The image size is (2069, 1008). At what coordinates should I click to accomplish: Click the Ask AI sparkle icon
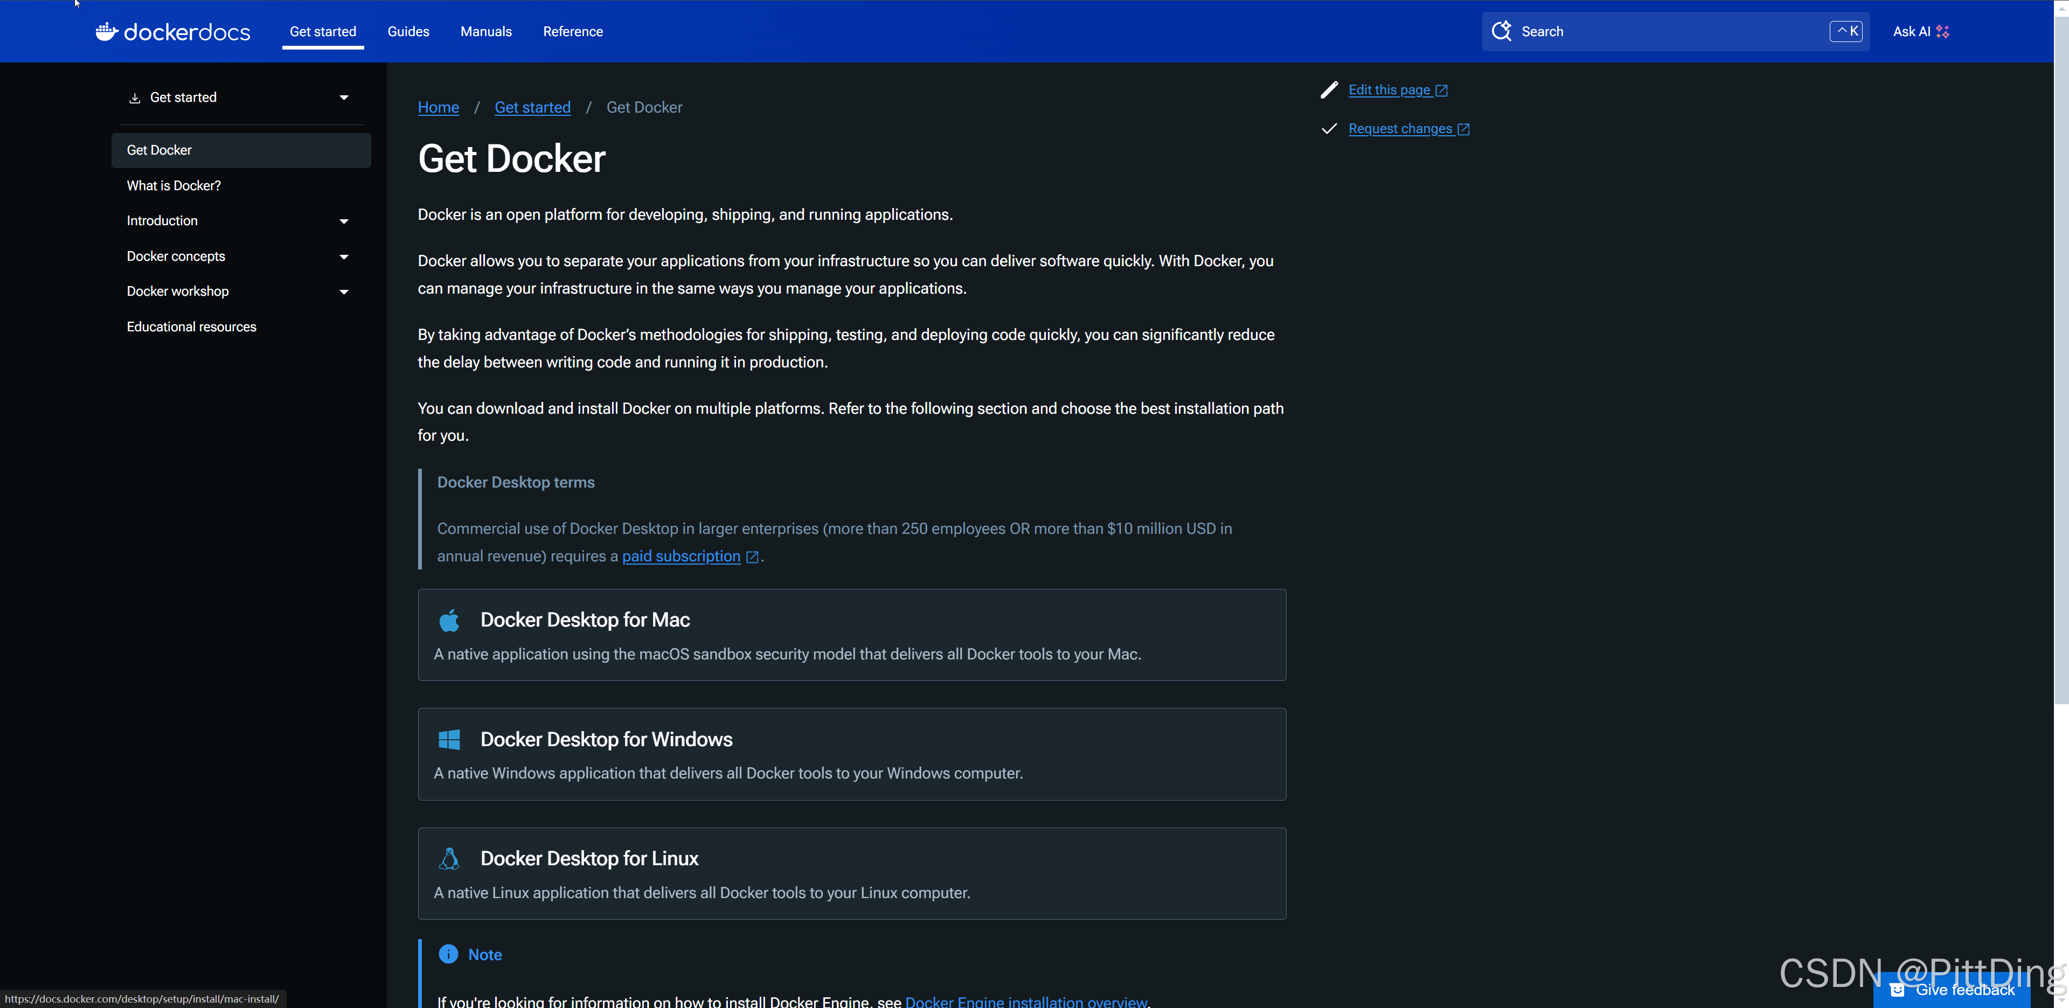click(x=1942, y=31)
